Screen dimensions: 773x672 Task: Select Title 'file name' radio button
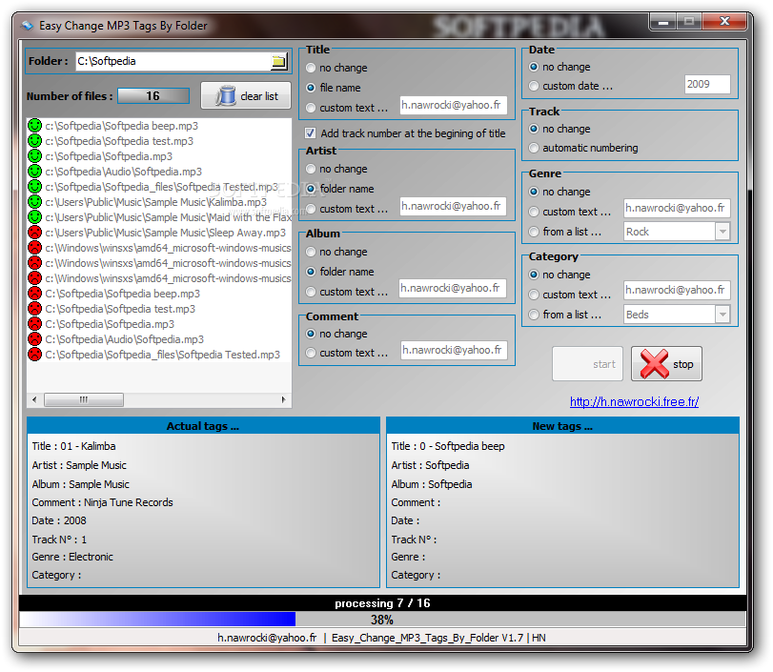pos(311,88)
